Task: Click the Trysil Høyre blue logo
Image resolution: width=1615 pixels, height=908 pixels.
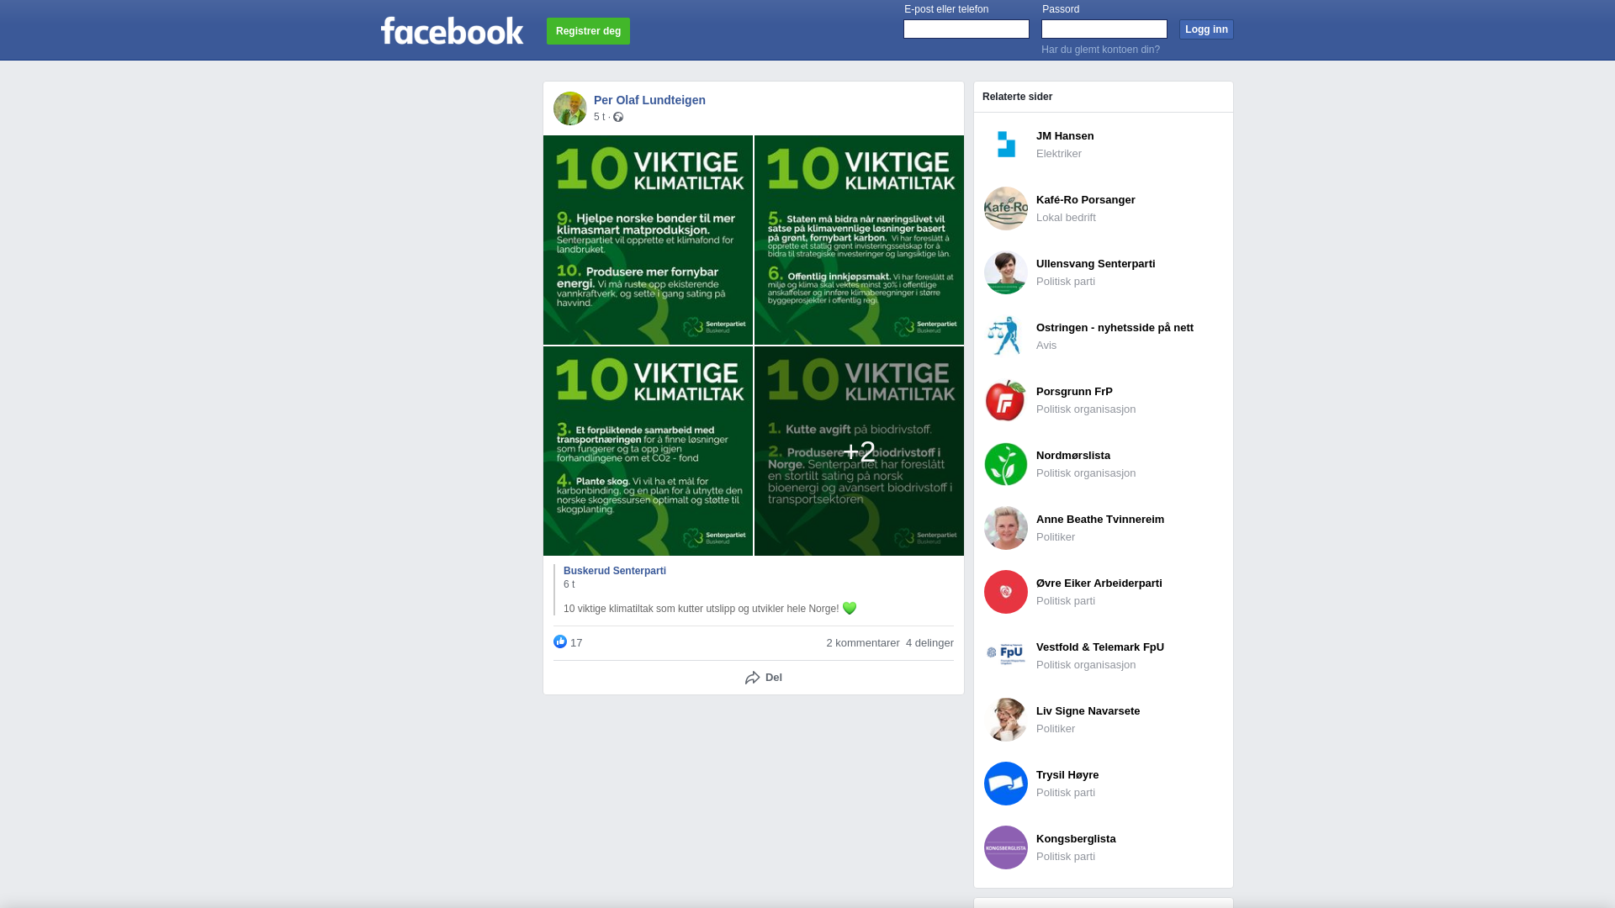Action: (1006, 784)
